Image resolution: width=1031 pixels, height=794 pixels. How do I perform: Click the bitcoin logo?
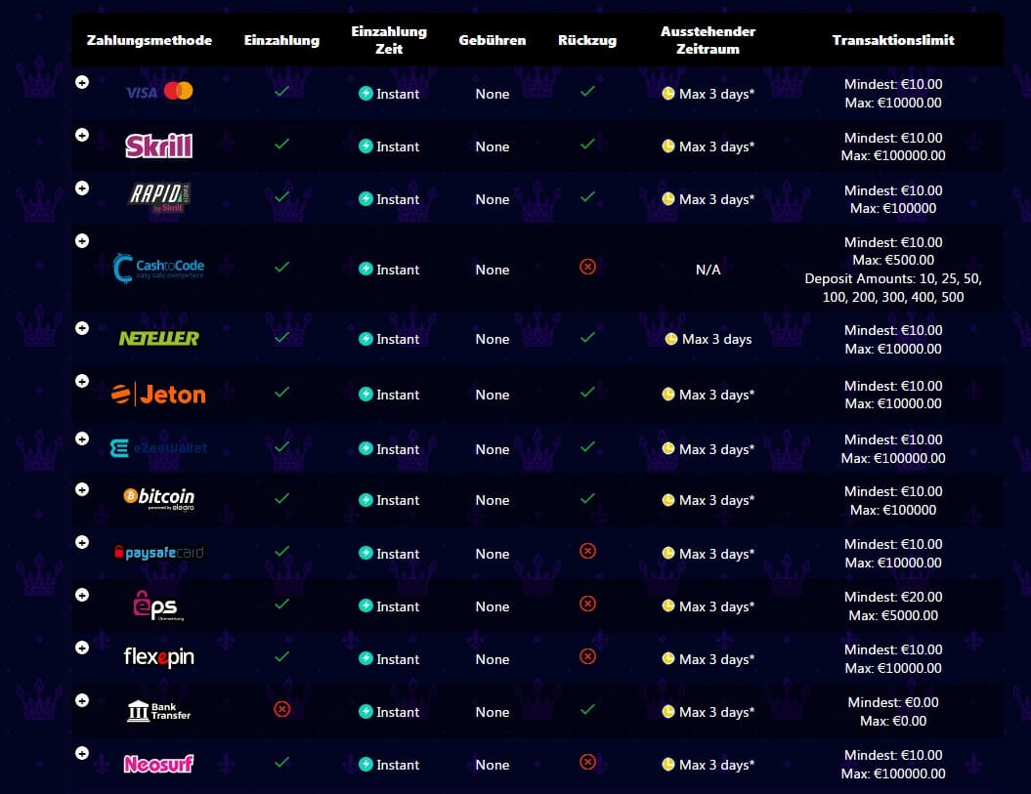click(158, 499)
